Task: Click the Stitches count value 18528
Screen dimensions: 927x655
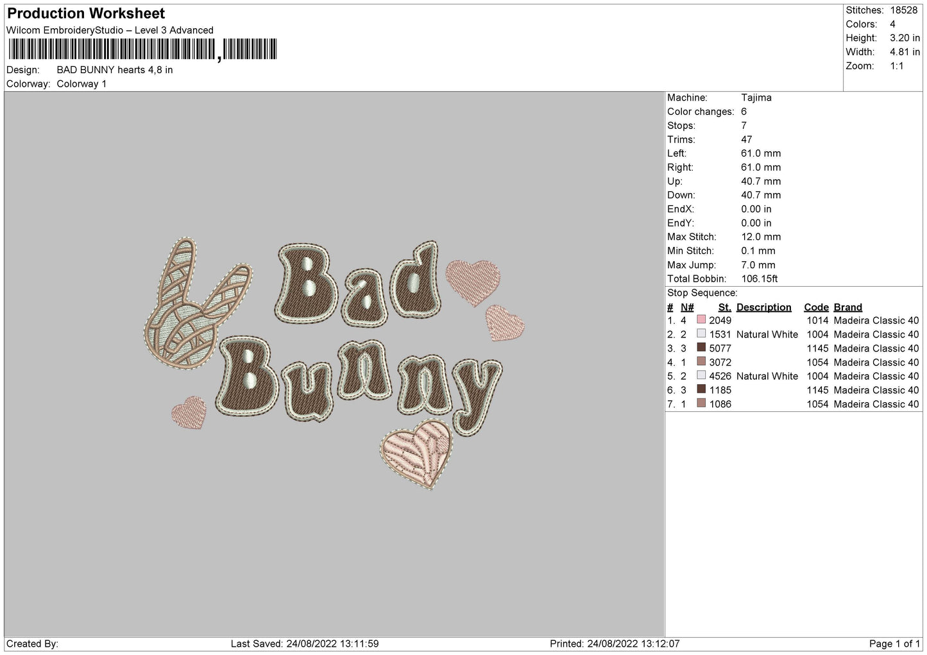Action: click(903, 10)
